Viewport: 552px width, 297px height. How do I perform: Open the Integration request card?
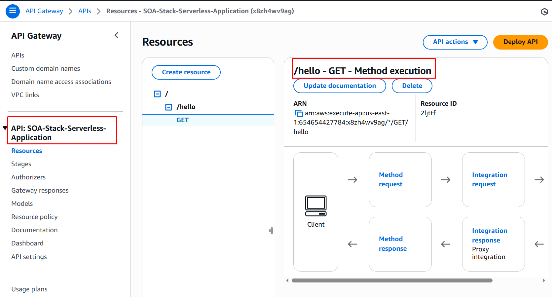point(490,179)
